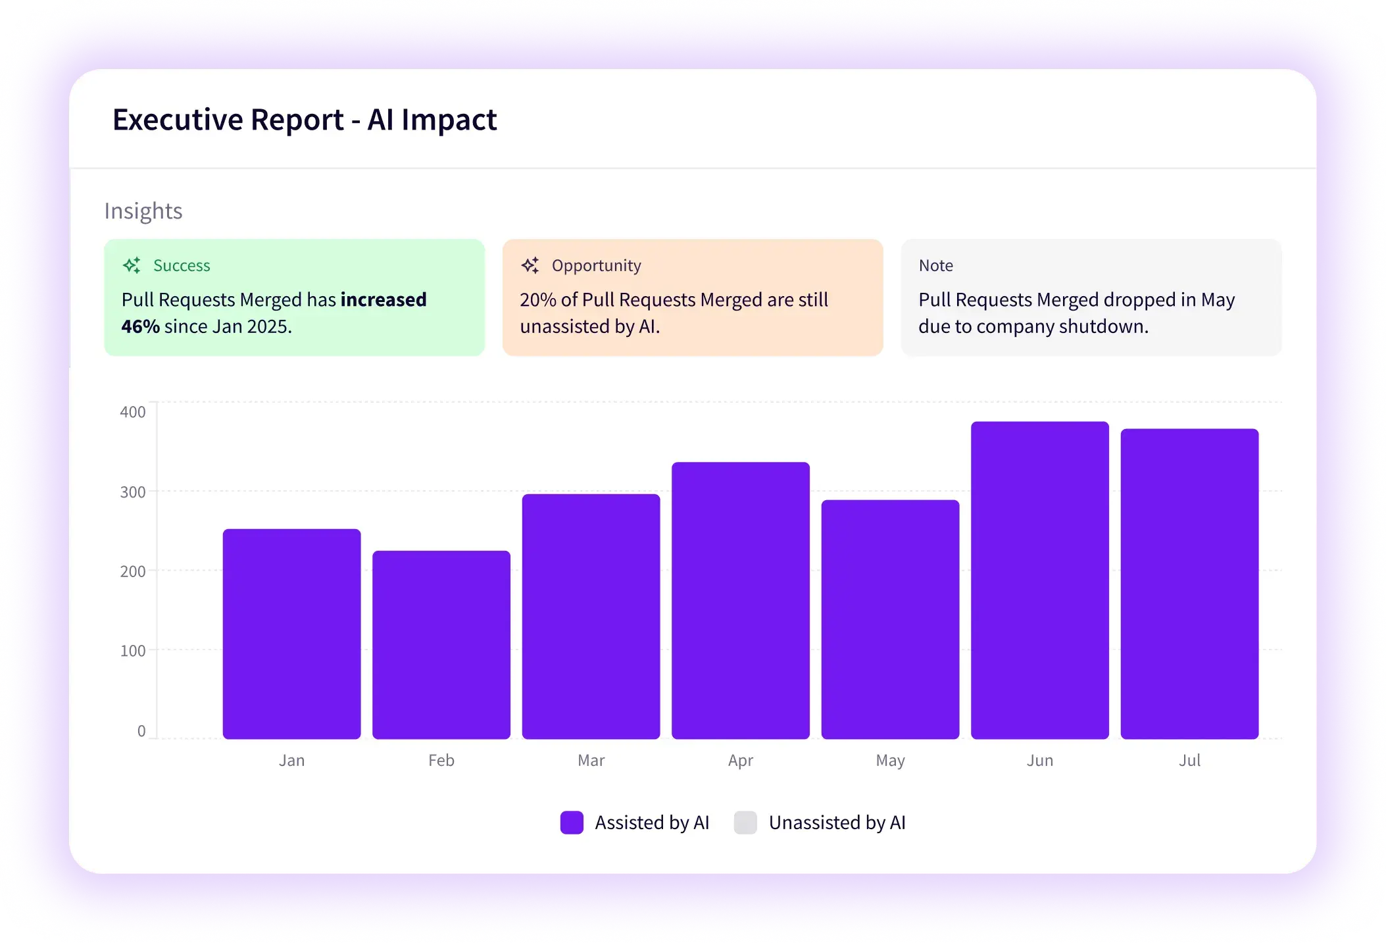The width and height of the screenshot is (1386, 943).
Task: Click the Insights section heading
Action: pos(143,211)
